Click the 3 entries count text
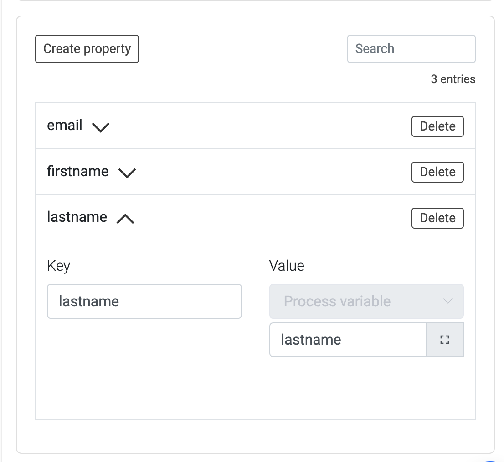This screenshot has height=462, width=504. pos(453,79)
